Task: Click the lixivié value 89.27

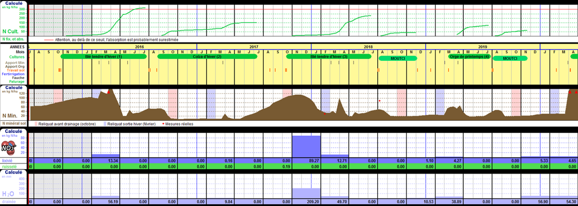Action: (315, 160)
